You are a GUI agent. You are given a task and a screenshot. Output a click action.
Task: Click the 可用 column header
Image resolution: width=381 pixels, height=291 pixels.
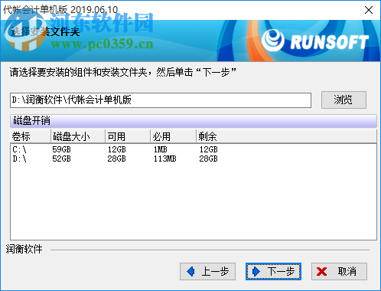(128, 136)
